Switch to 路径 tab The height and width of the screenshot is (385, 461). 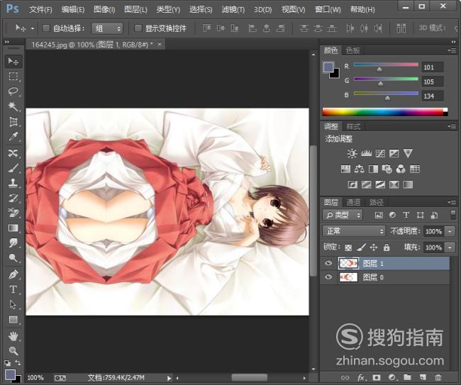377,202
